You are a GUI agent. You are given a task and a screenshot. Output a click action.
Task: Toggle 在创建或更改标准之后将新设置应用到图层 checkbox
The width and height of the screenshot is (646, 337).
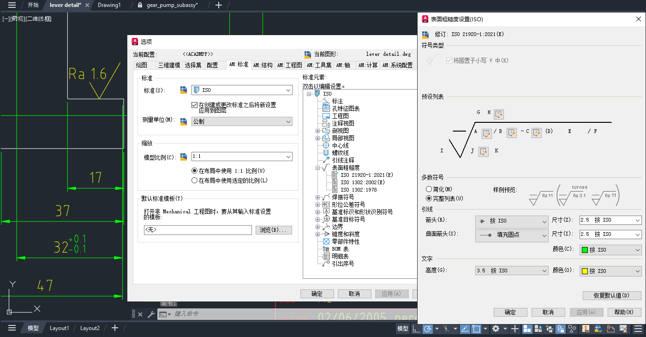pos(195,105)
